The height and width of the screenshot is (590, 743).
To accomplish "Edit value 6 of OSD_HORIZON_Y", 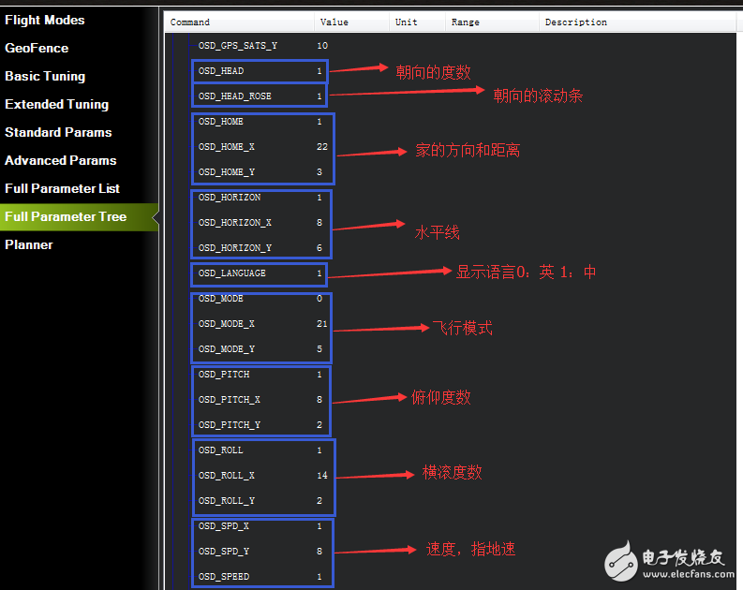I will 319,248.
